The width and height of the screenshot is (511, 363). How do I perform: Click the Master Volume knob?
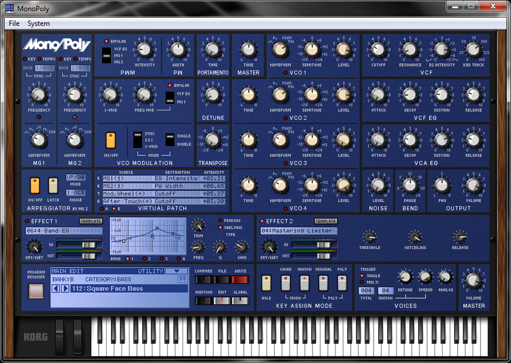[473, 281]
